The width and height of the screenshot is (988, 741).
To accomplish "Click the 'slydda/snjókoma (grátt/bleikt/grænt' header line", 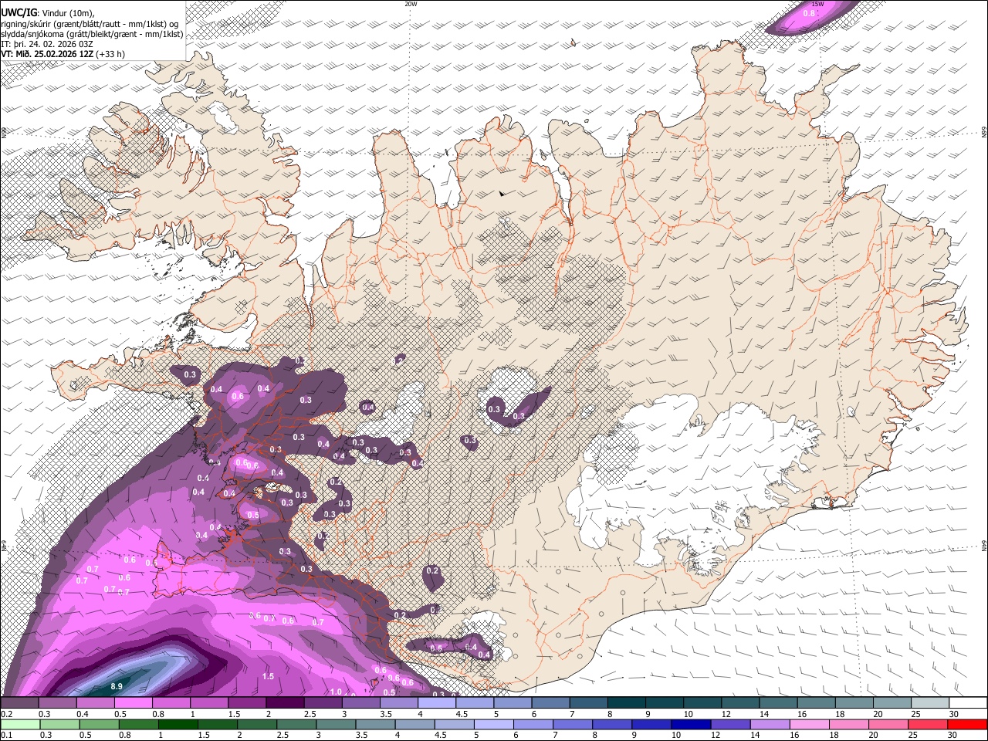I will coord(92,34).
